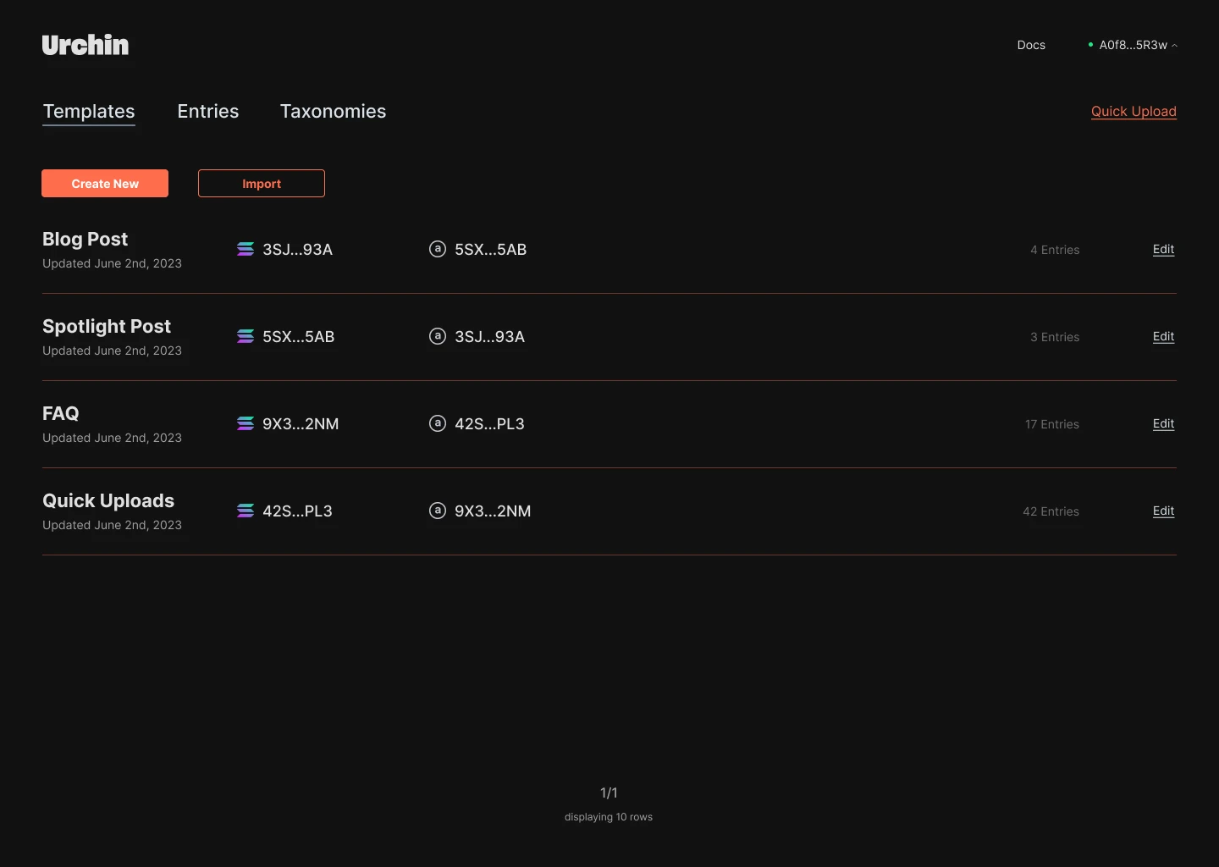Click the Solana icon in FAQ row

point(245,423)
